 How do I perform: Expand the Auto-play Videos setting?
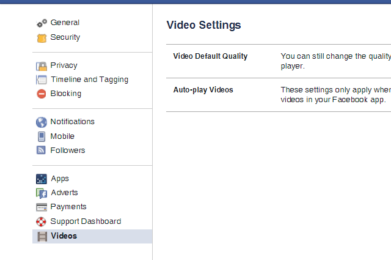click(203, 90)
